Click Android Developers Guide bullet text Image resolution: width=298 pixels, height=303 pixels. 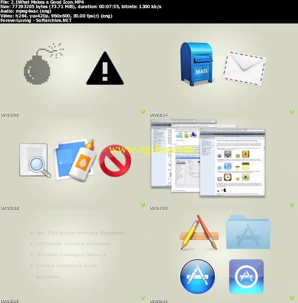[66, 265]
